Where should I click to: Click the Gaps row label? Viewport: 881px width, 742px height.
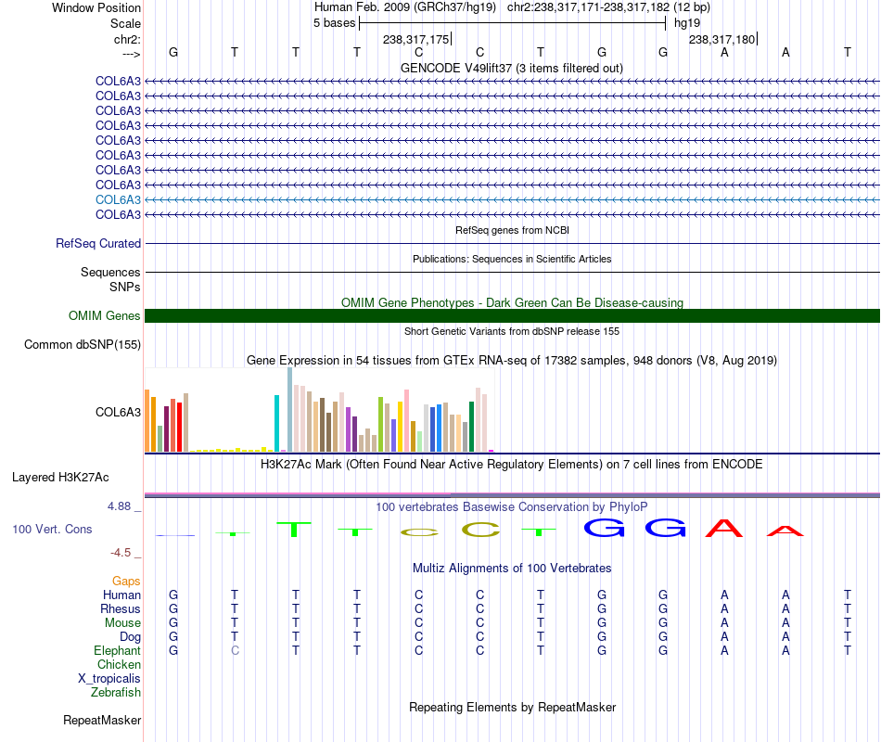click(126, 581)
